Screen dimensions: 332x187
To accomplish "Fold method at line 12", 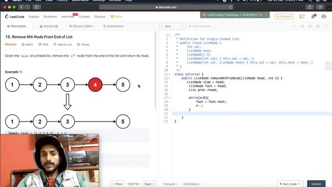I will click(x=170, y=78).
